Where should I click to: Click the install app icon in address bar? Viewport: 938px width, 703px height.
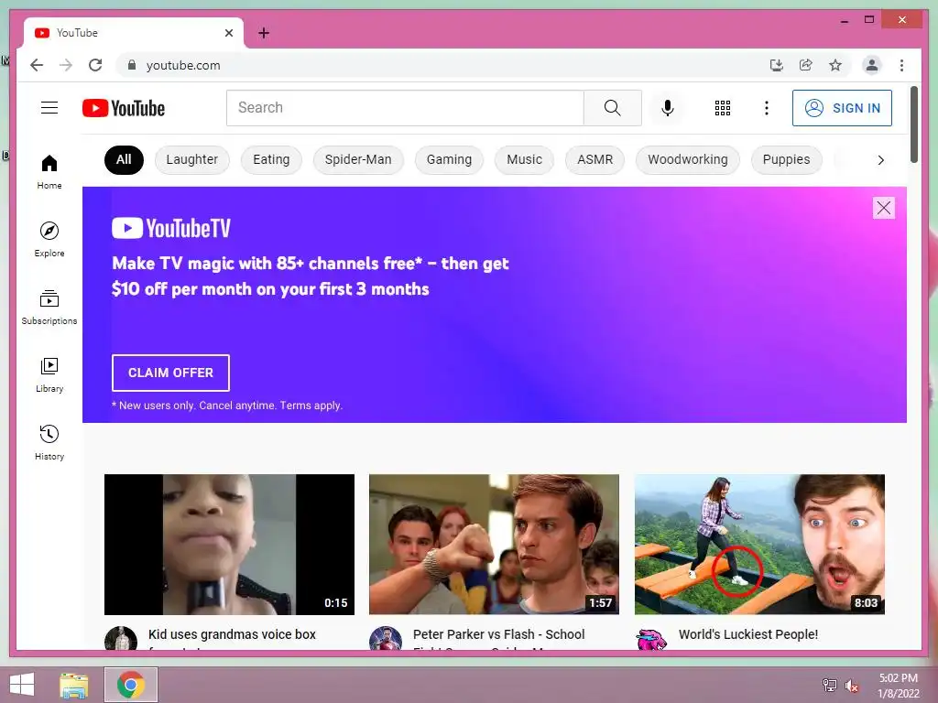coord(777,65)
